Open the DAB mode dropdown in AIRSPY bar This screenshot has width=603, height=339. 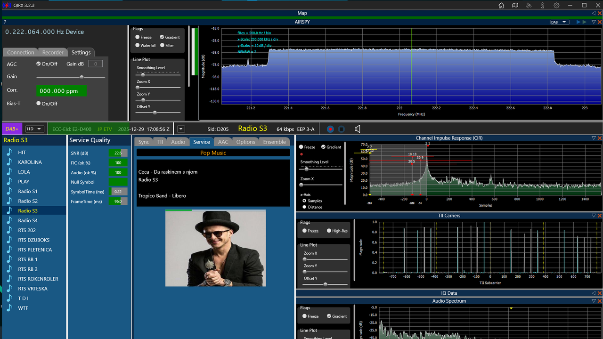point(560,22)
